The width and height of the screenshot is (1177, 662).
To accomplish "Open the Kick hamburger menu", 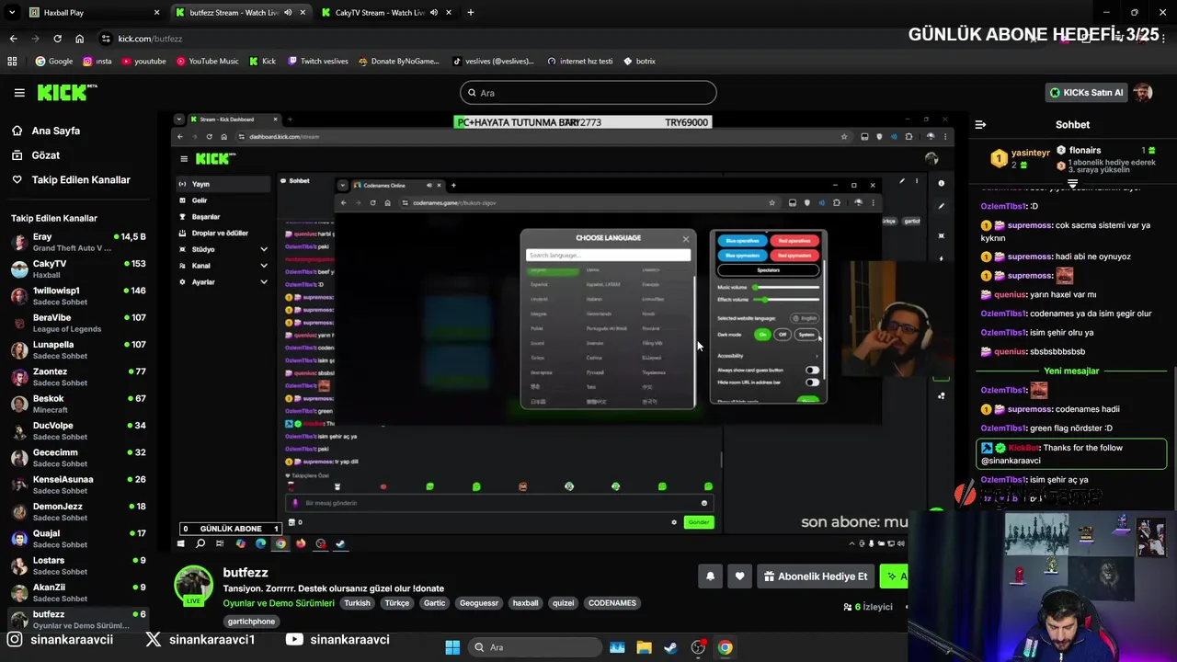I will point(19,93).
